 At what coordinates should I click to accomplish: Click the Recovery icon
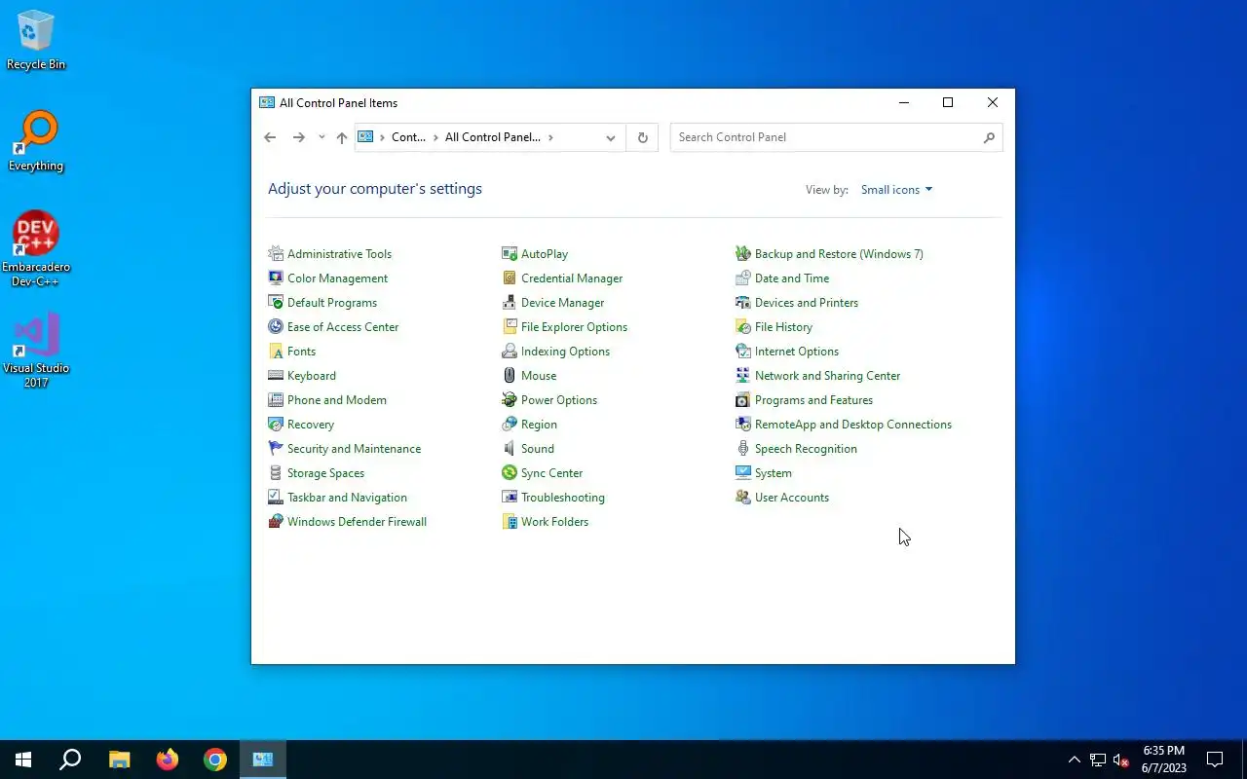[x=276, y=425]
